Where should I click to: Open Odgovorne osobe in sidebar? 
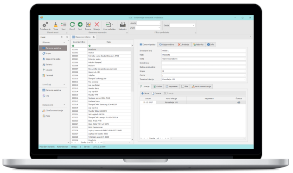coord(51,59)
